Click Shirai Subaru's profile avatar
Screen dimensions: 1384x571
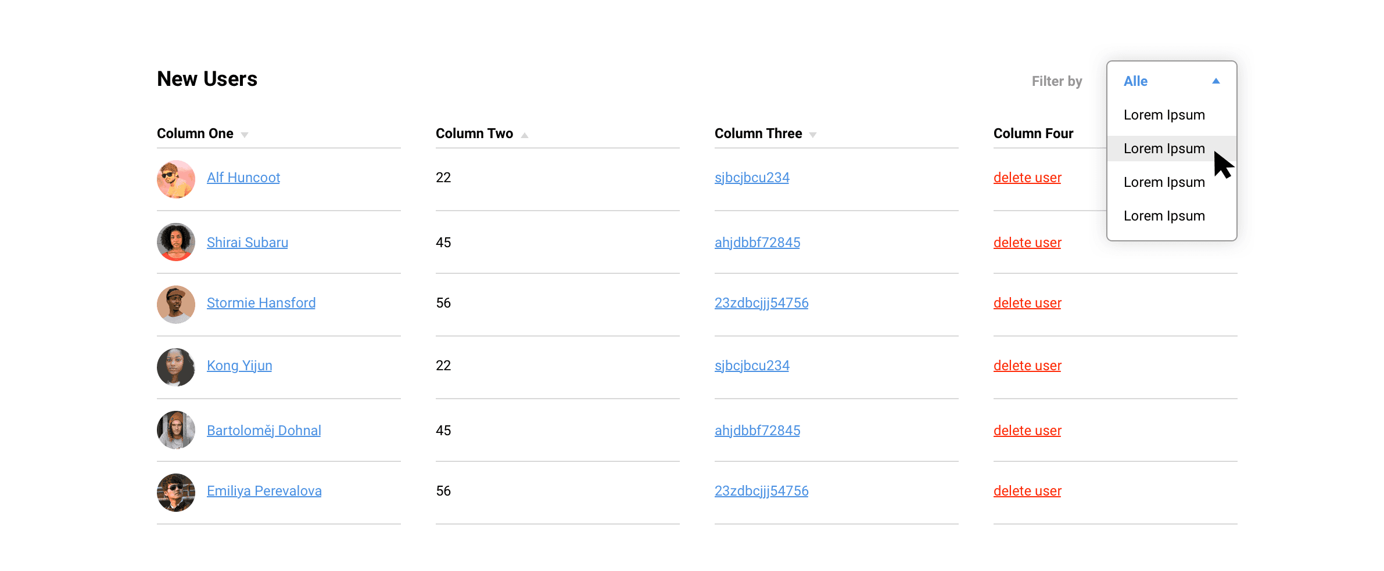click(x=175, y=242)
